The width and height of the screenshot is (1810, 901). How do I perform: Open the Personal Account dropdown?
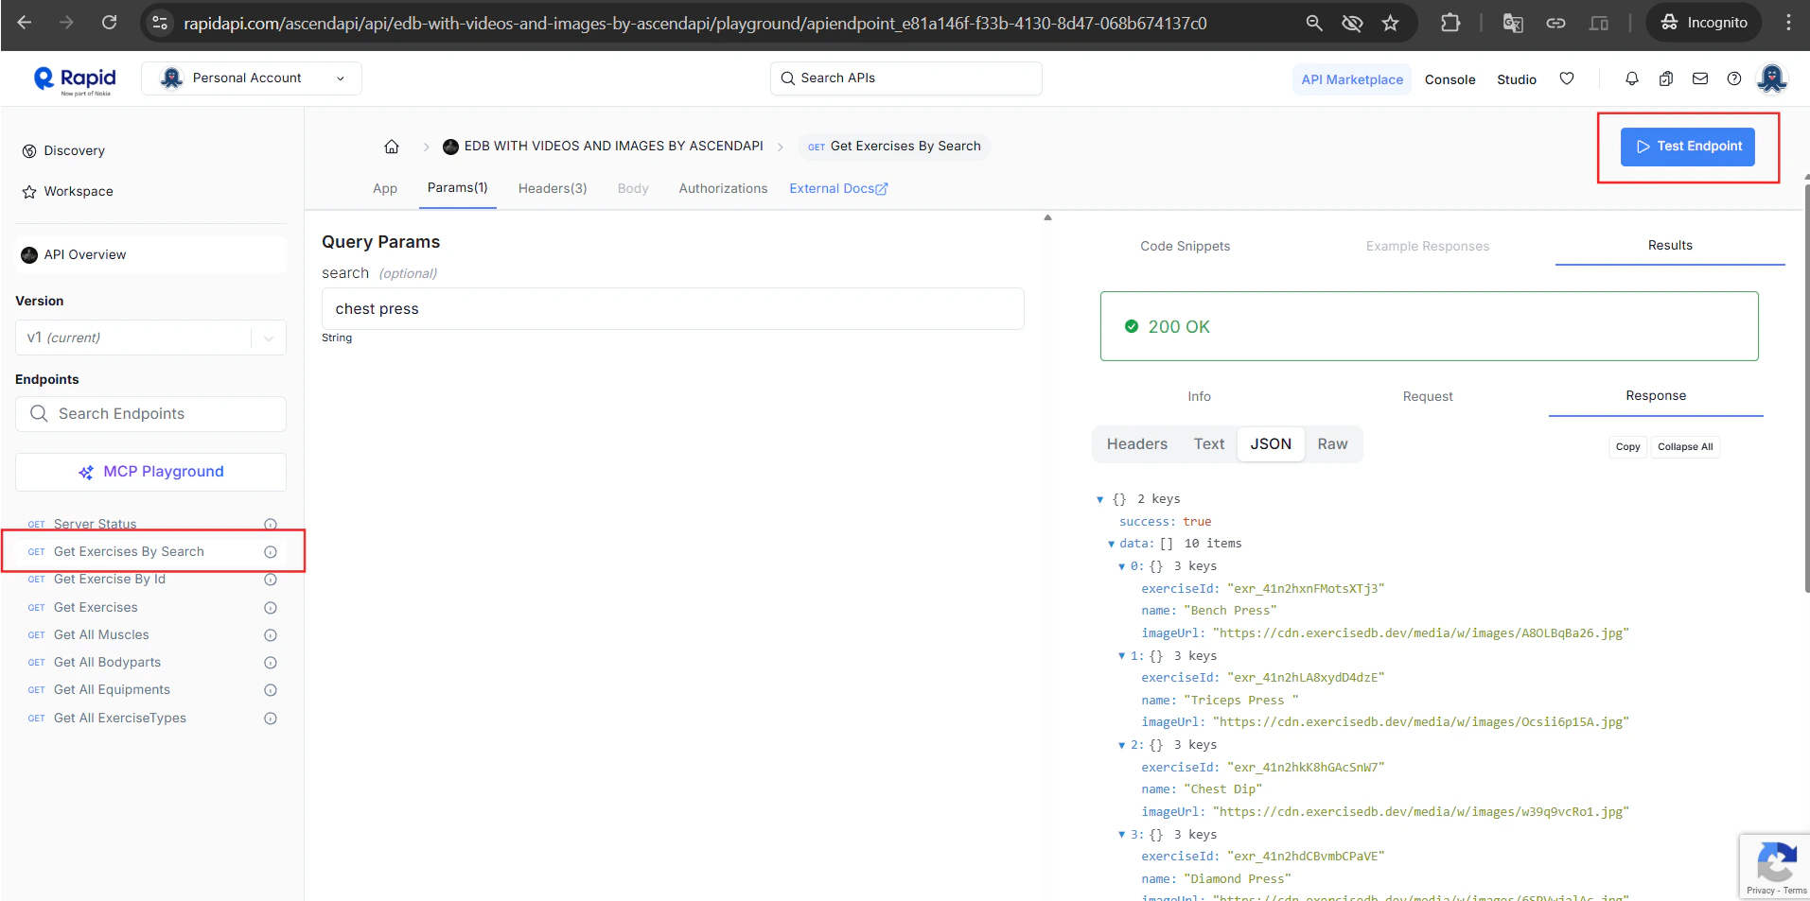pos(251,78)
